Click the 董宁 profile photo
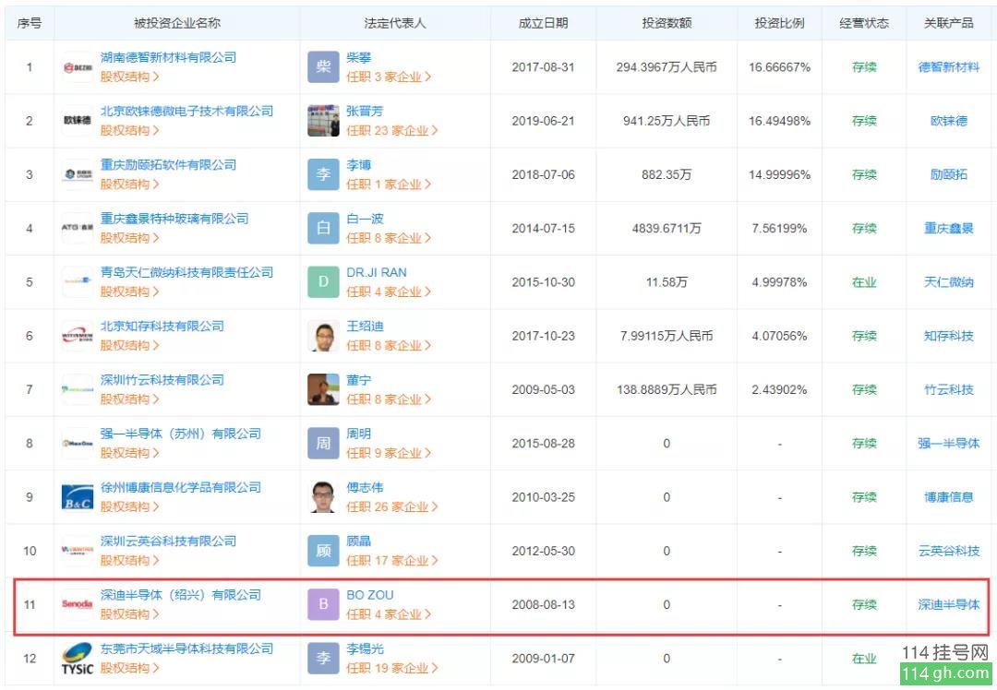The image size is (997, 690). coord(324,389)
